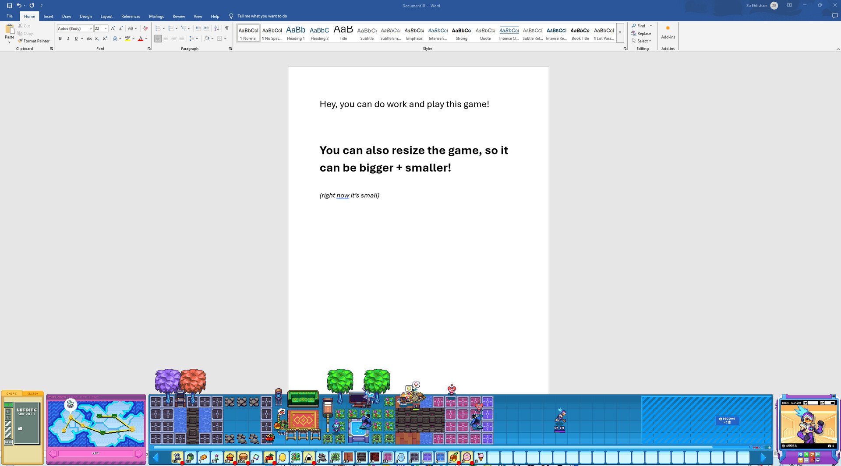Open the font name dropdown
Viewport: 841px width, 466px height.
coord(90,28)
